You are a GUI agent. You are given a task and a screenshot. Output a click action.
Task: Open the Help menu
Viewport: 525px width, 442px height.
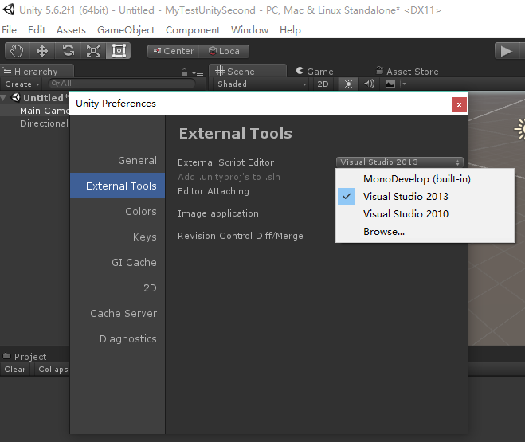click(x=290, y=30)
